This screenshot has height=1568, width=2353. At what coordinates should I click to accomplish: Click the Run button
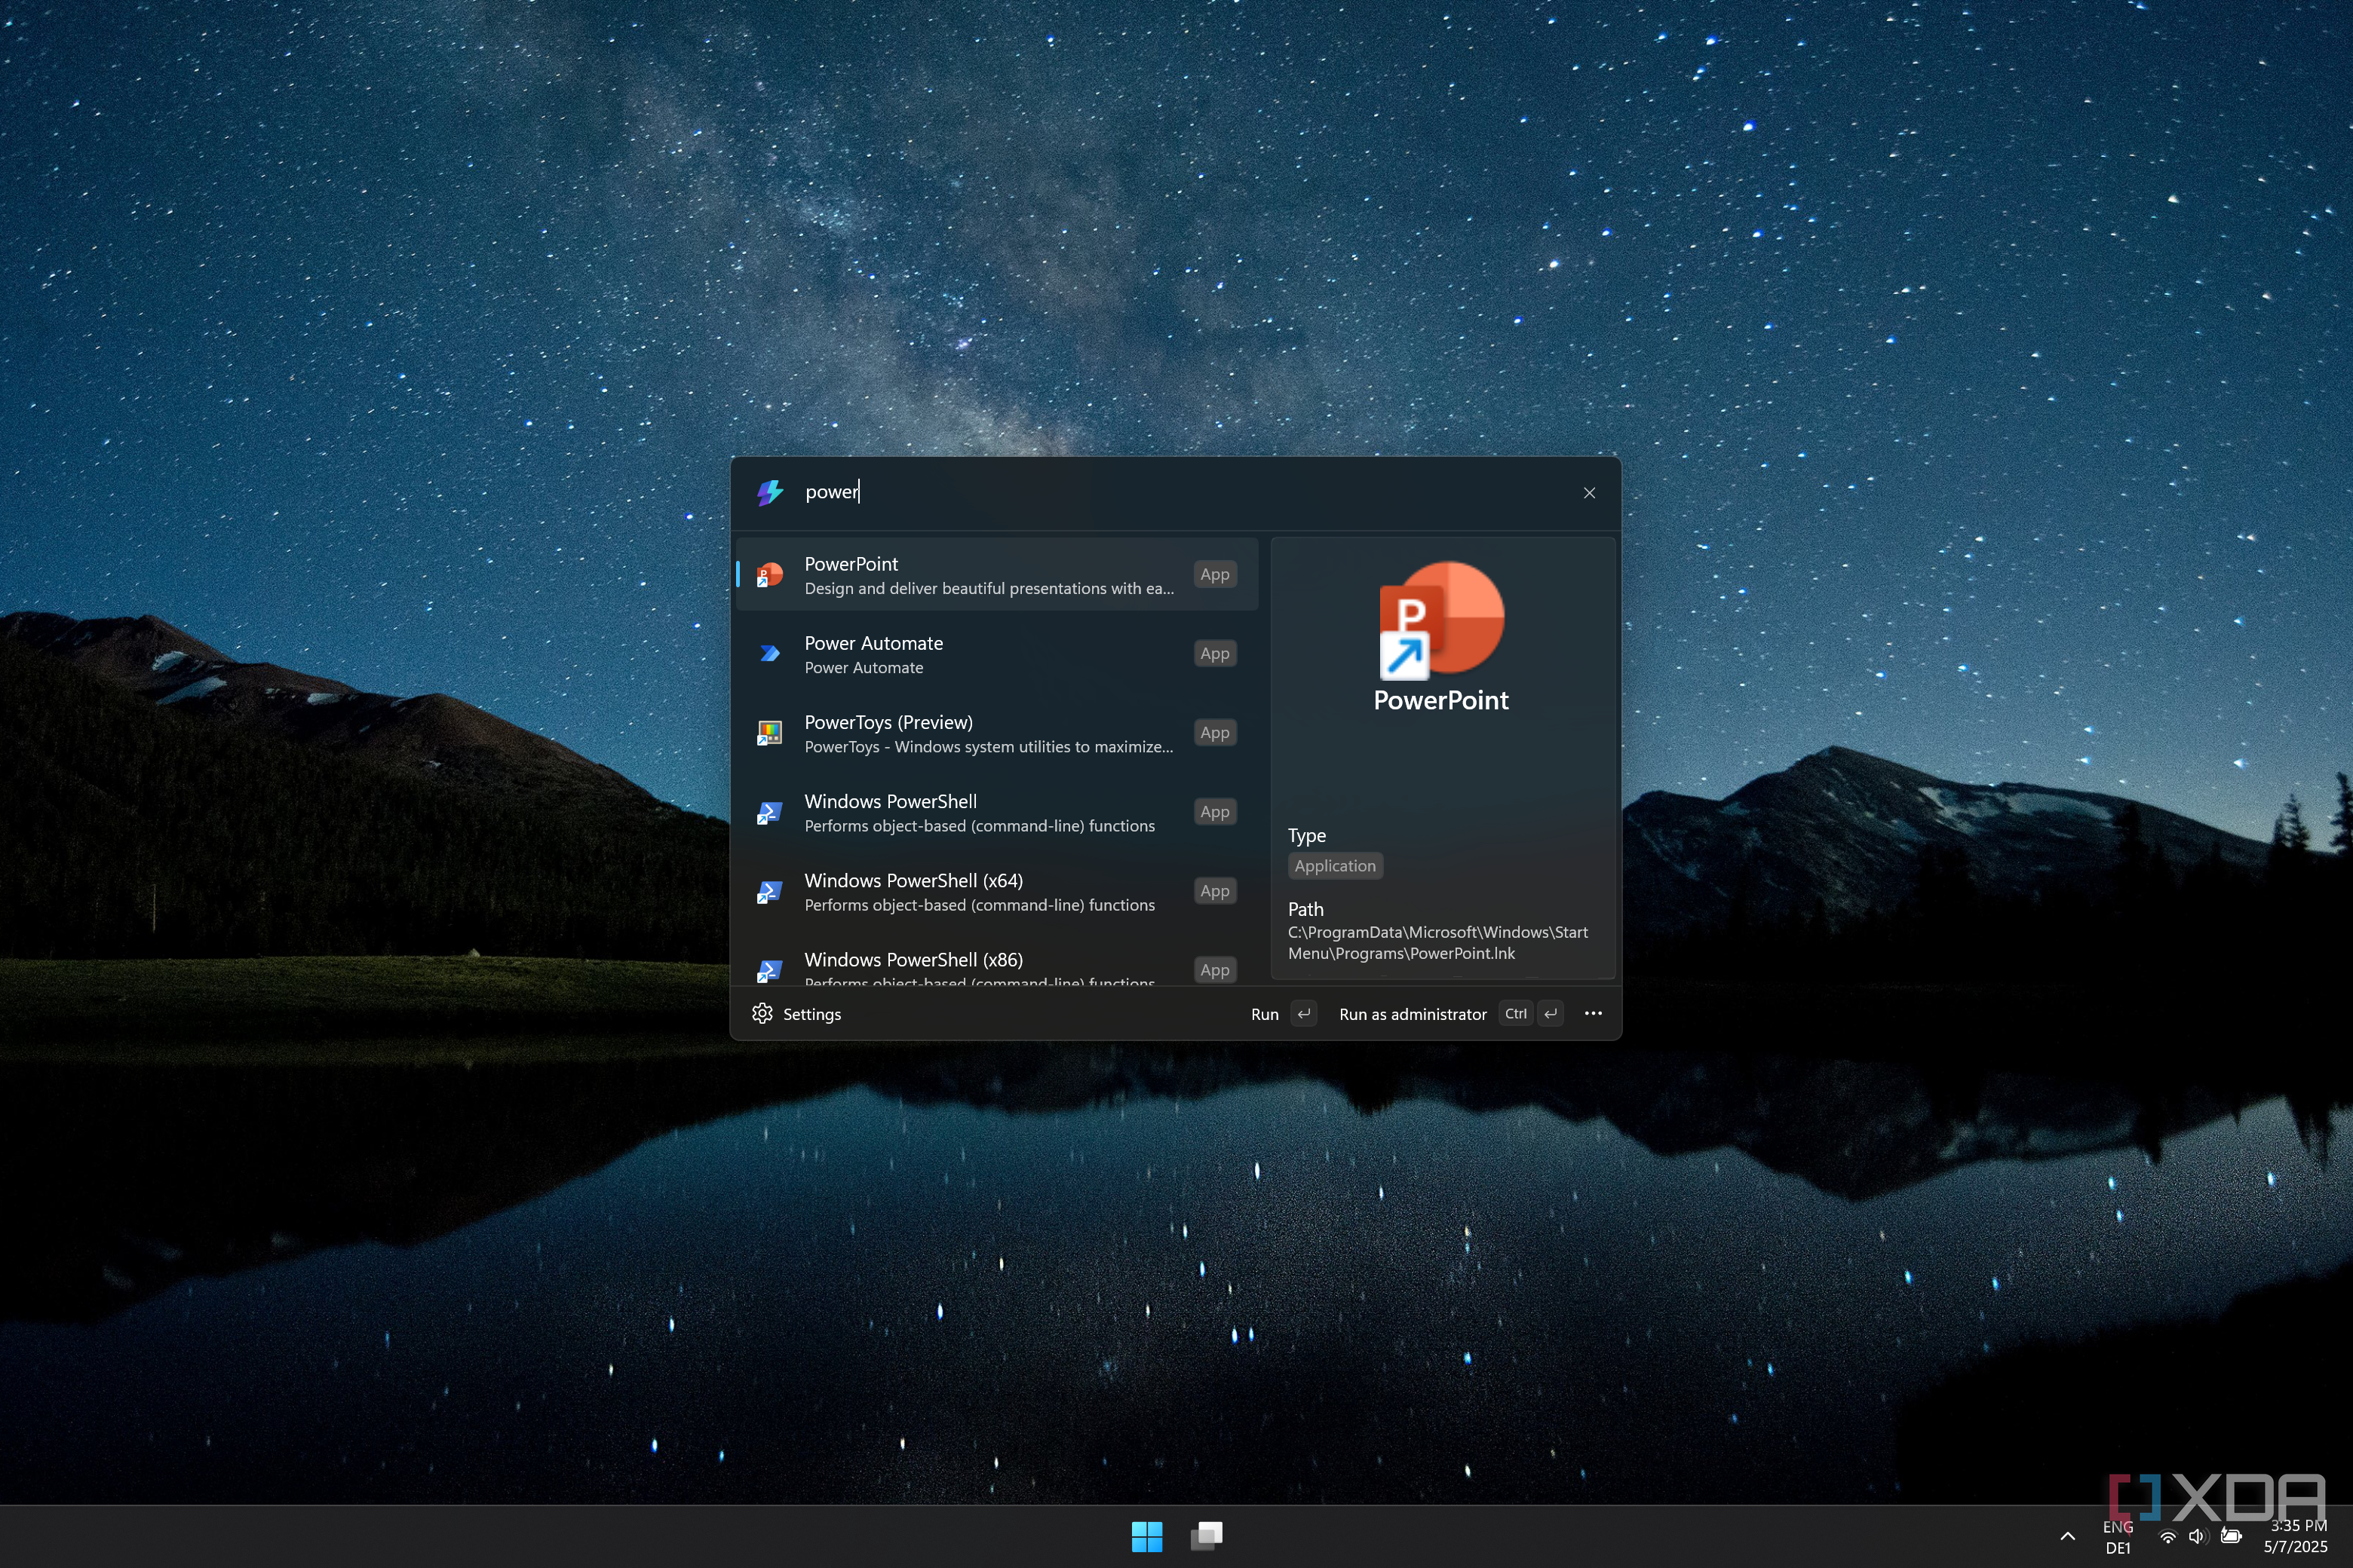click(1284, 1014)
